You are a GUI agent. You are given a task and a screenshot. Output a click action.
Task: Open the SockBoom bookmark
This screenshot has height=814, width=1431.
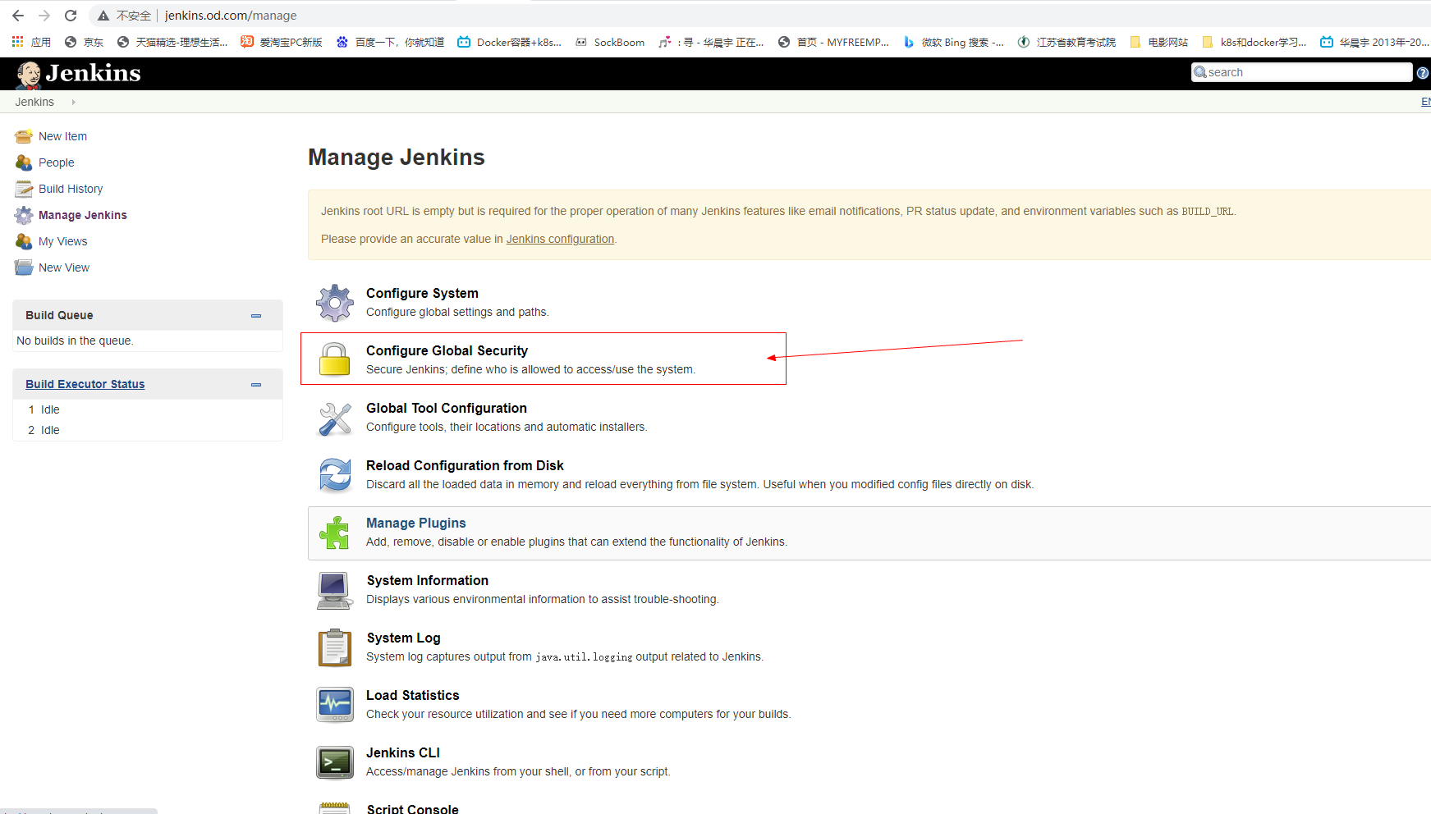tap(610, 42)
